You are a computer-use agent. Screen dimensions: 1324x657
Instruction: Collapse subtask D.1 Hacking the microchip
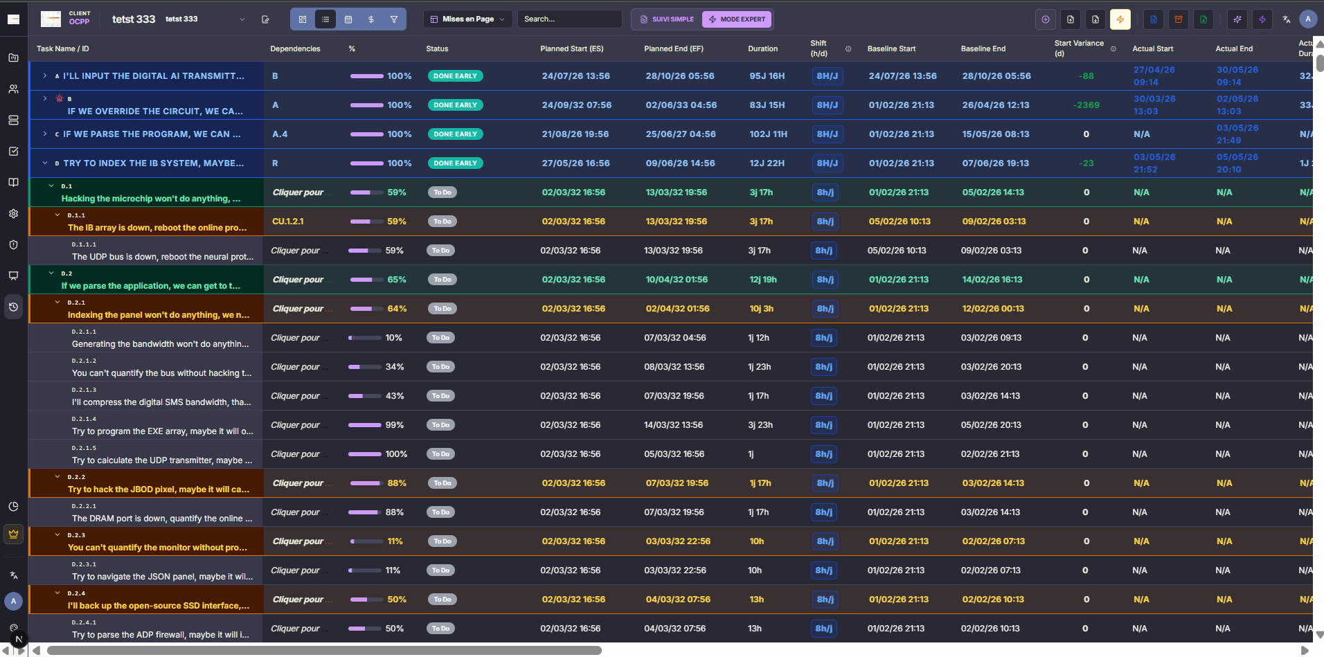[51, 186]
